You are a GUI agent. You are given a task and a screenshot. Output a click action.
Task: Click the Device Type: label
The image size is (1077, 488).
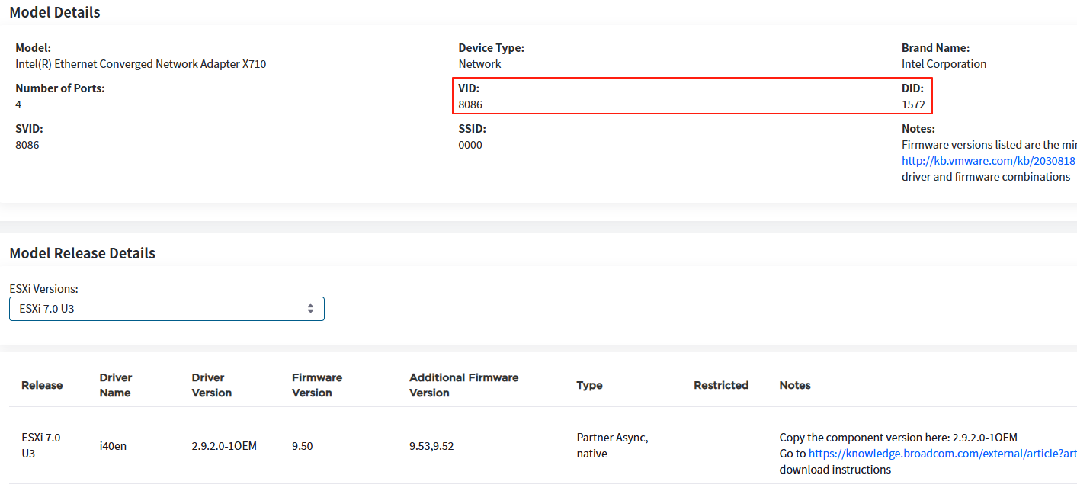point(492,48)
